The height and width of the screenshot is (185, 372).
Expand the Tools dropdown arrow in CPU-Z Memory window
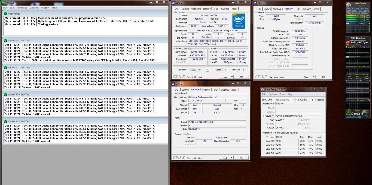tap(314, 77)
